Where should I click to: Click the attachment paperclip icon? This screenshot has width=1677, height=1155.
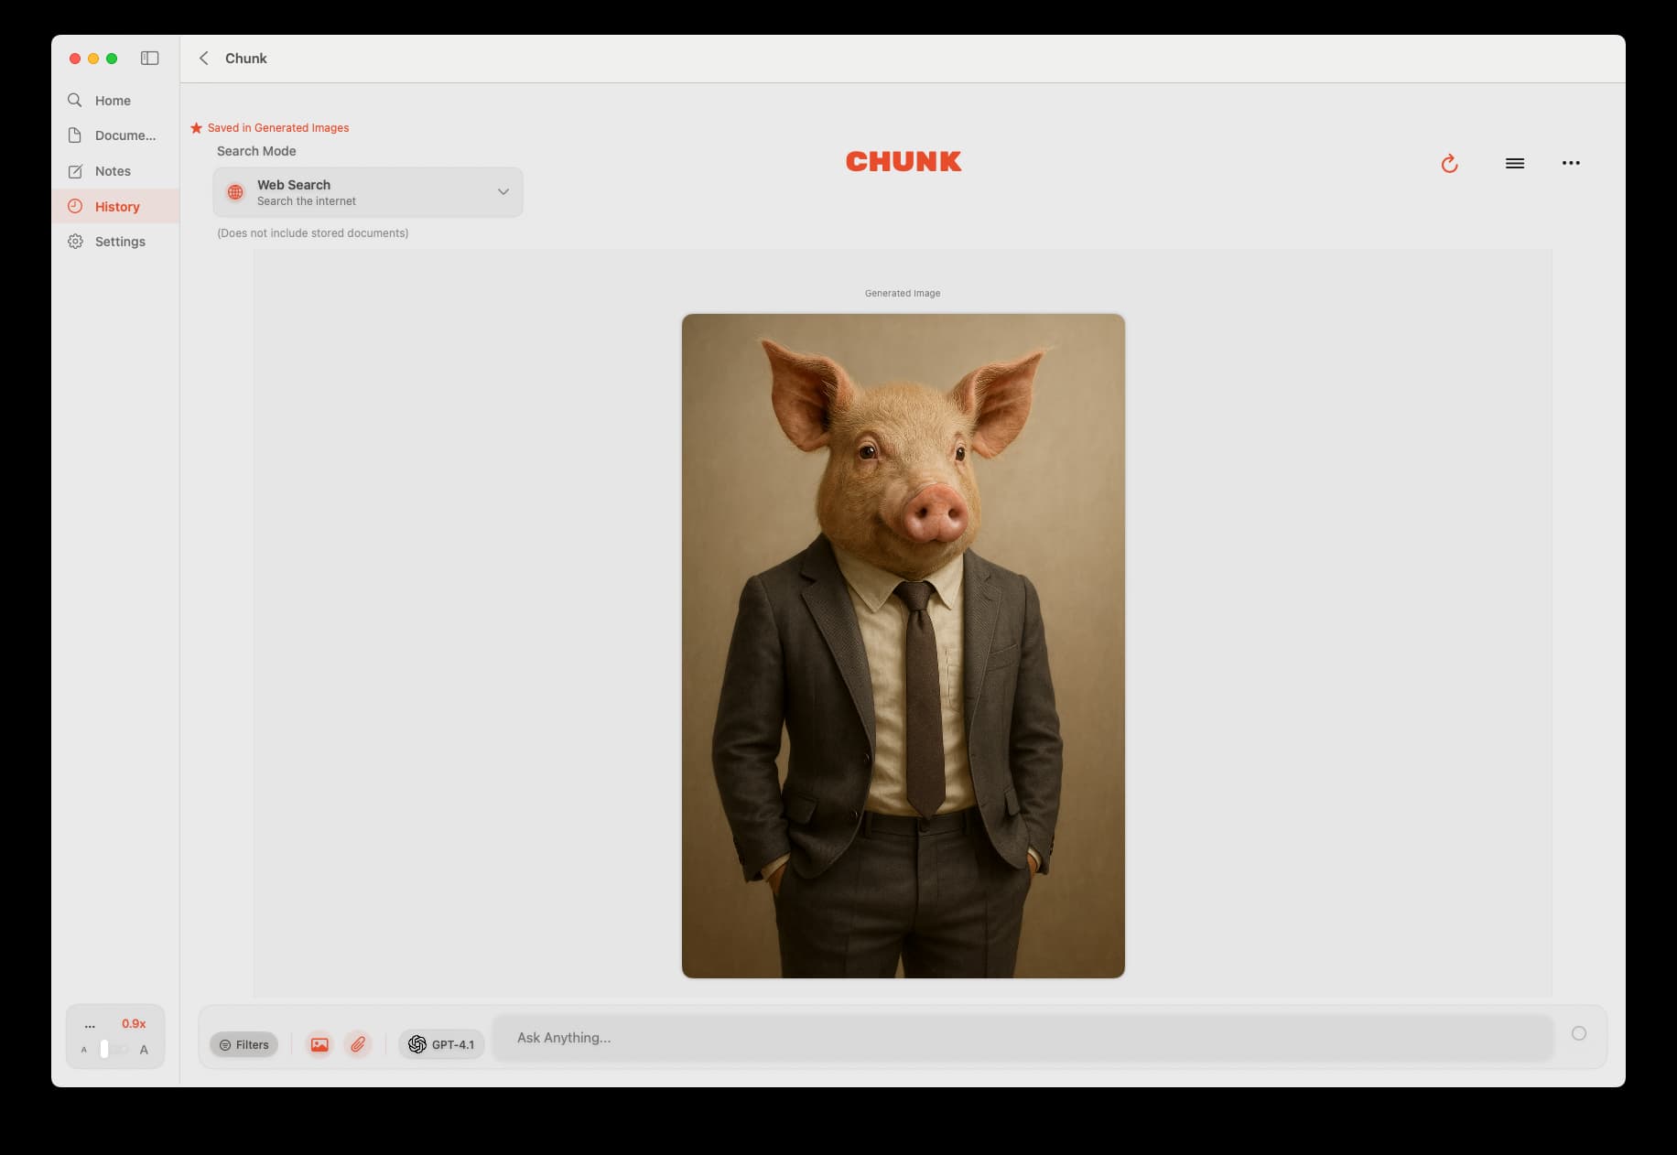tap(358, 1043)
